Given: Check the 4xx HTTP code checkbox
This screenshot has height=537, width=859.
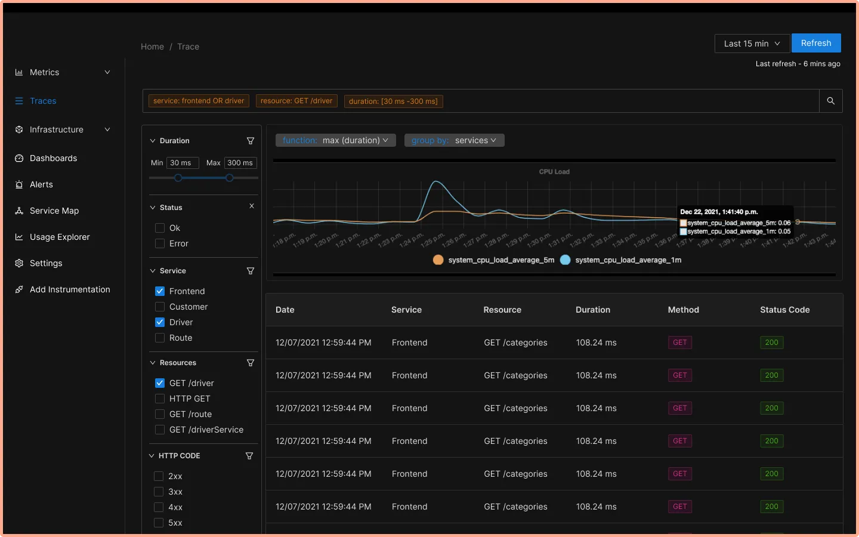Looking at the screenshot, I should (x=159, y=507).
